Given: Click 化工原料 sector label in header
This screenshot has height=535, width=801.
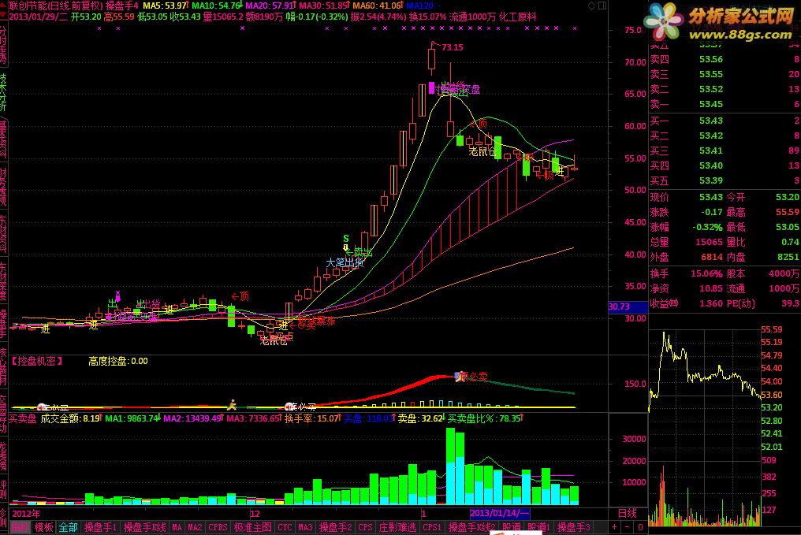Looking at the screenshot, I should 517,17.
